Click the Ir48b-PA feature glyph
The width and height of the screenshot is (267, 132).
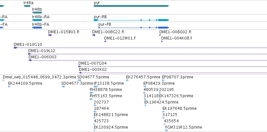(37, 28)
